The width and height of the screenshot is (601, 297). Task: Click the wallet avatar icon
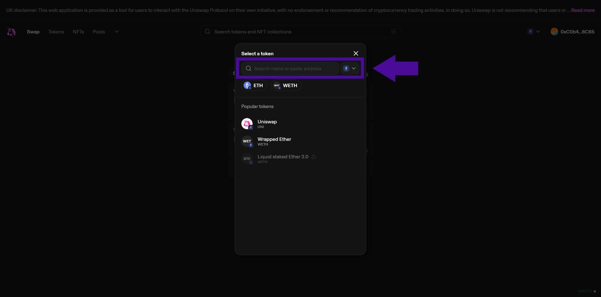[x=554, y=32]
